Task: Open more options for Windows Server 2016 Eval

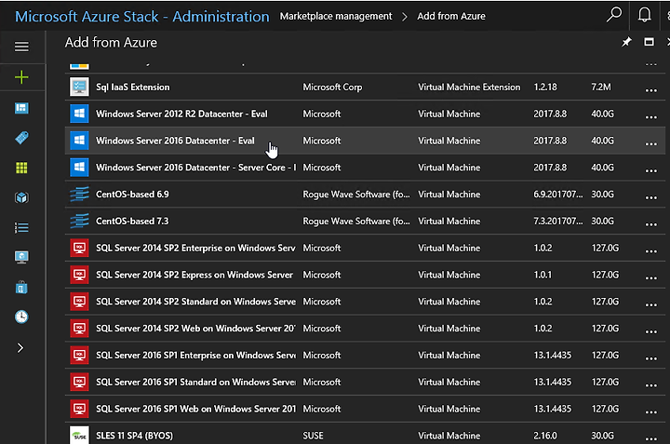Action: [x=651, y=144]
